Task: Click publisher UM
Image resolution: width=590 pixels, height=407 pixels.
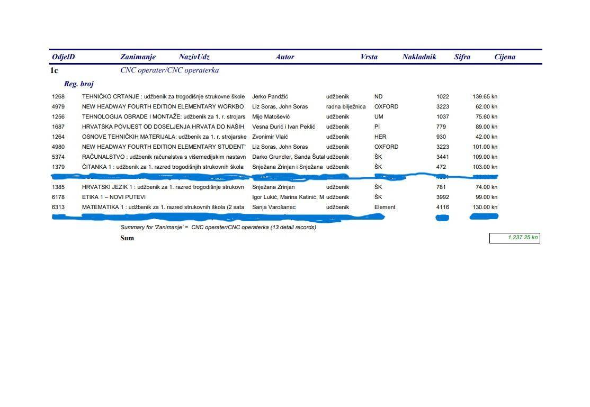Action: tap(379, 117)
